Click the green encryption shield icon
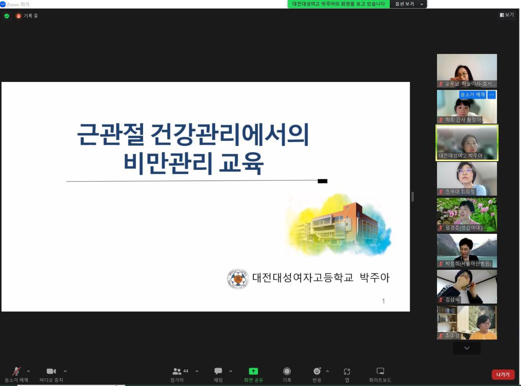Viewport: 521px width, 386px height. point(7,16)
